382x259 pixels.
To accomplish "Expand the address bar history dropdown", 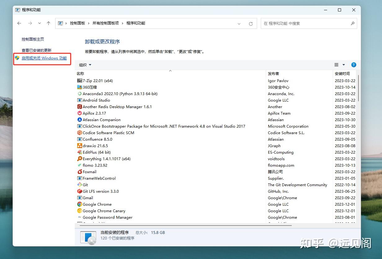I will 239,23.
